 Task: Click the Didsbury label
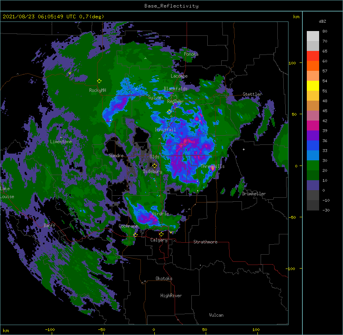153,171
